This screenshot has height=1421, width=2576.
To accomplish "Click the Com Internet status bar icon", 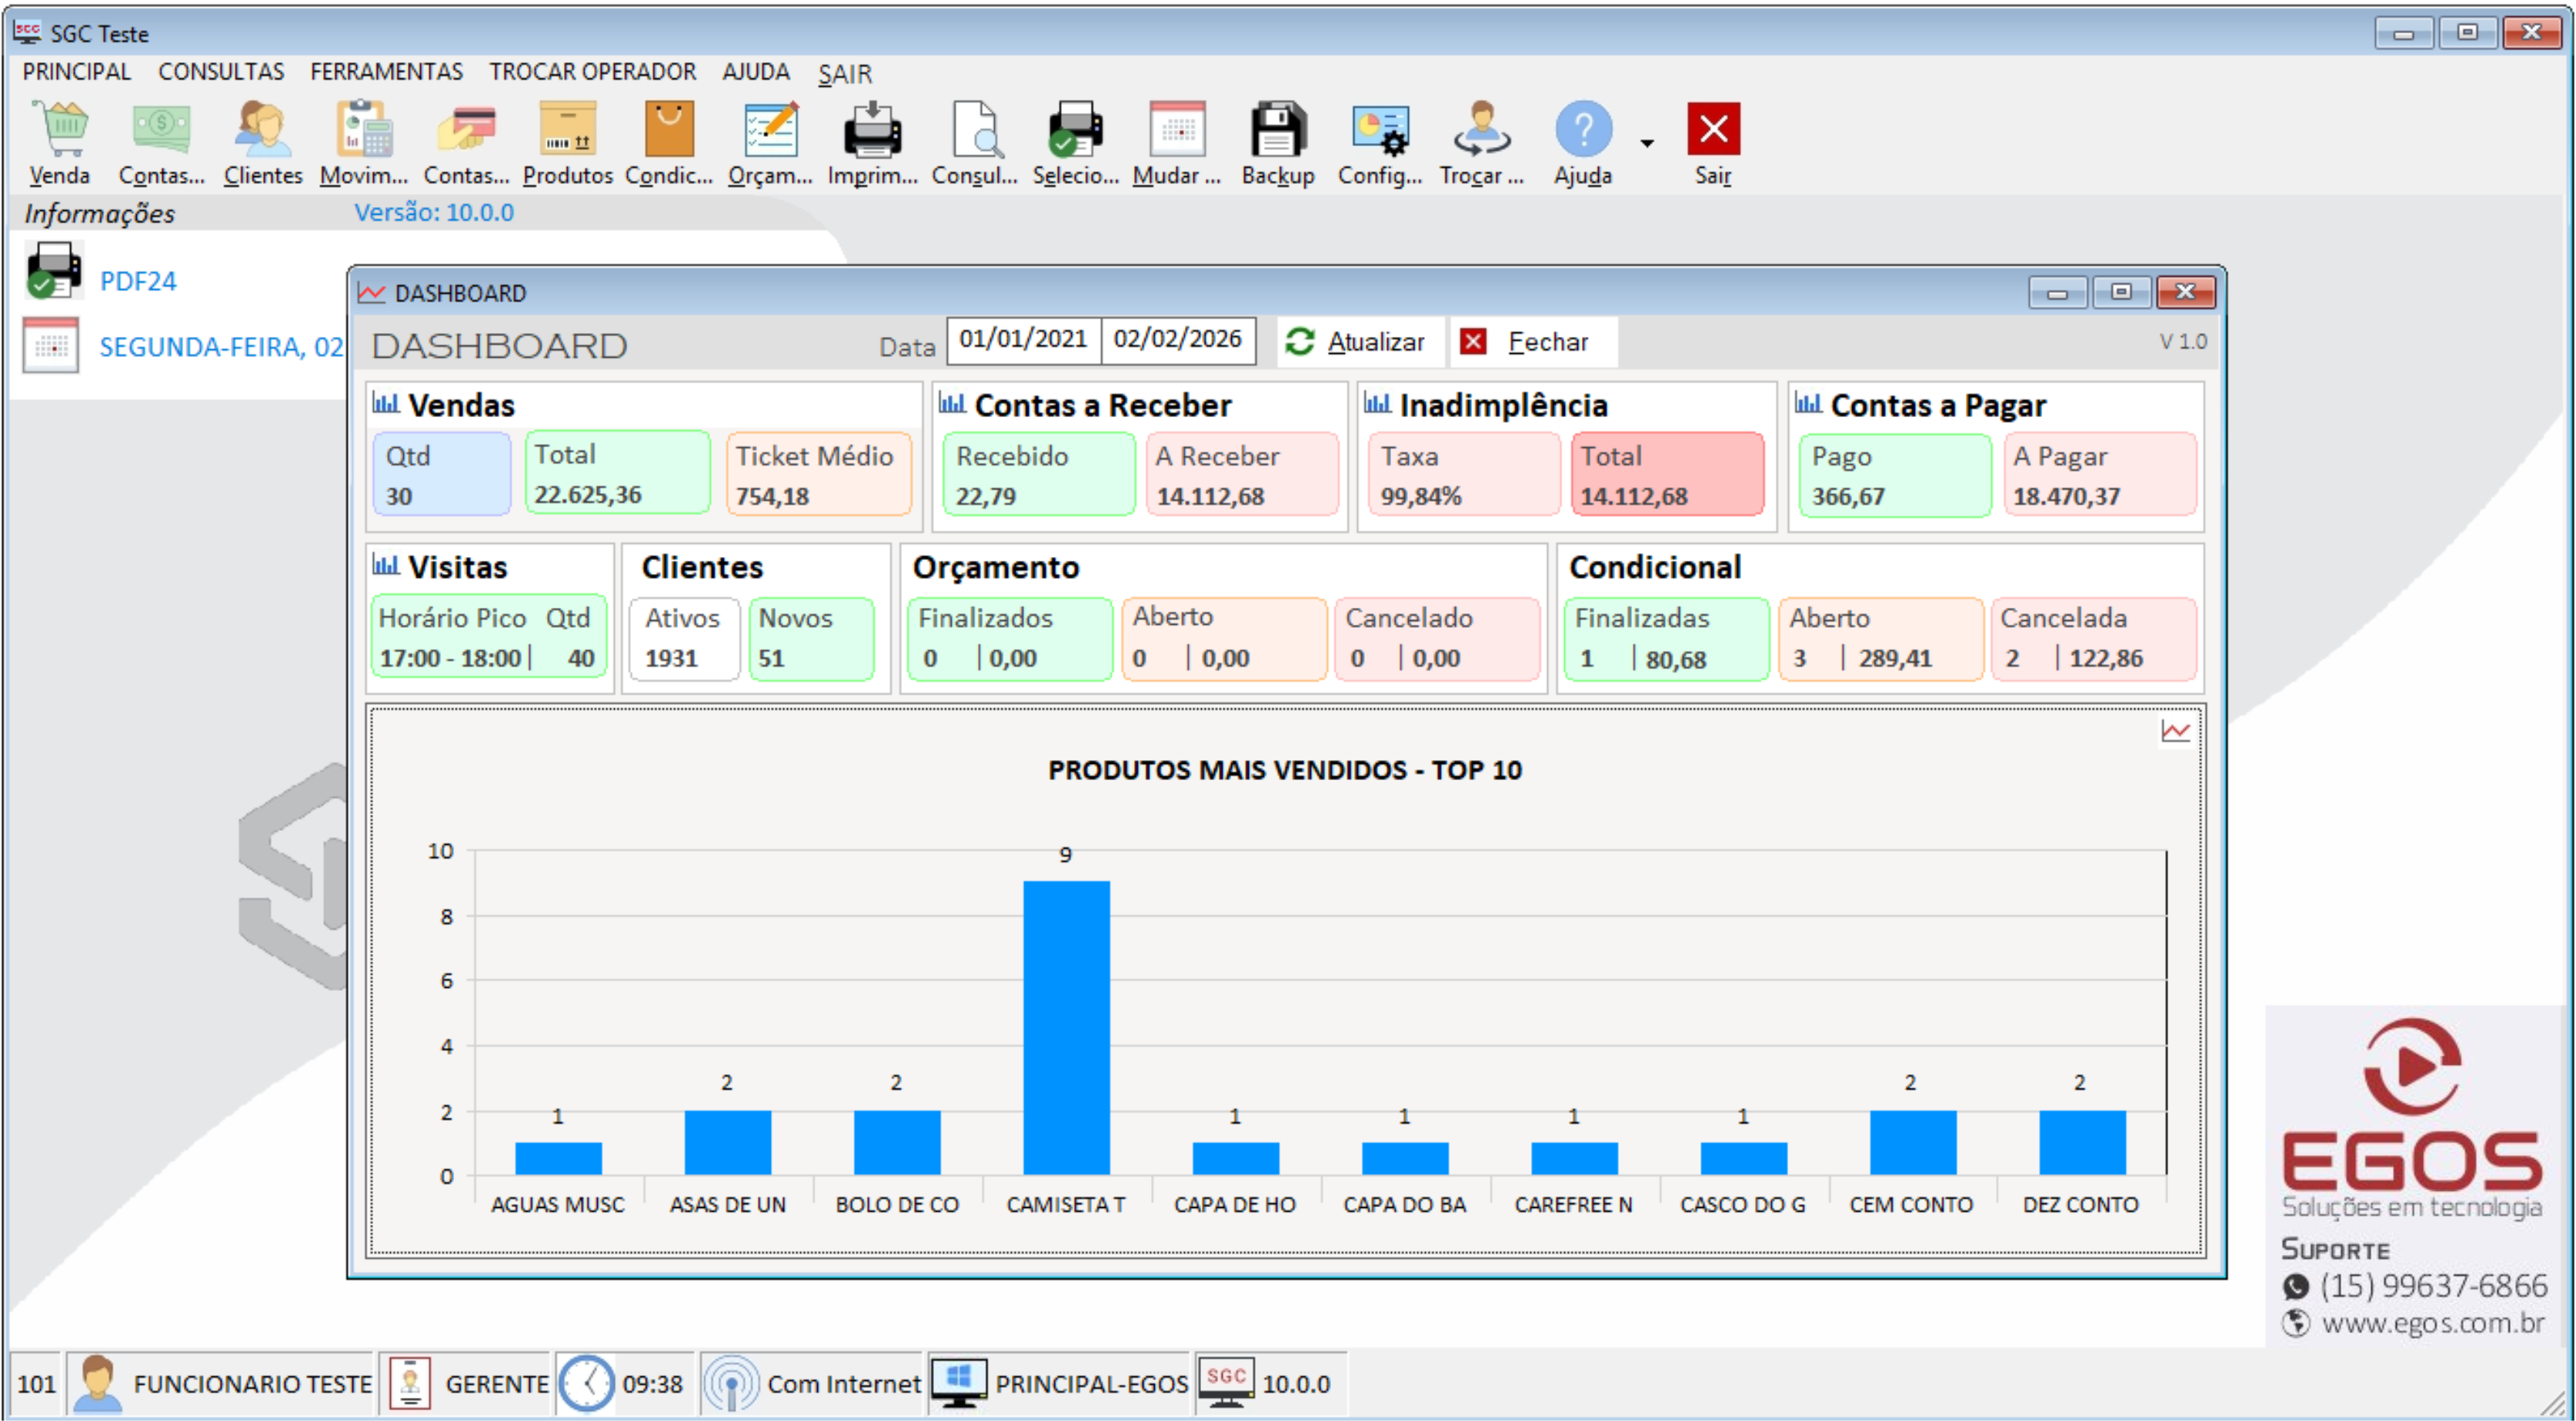I will (x=732, y=1383).
